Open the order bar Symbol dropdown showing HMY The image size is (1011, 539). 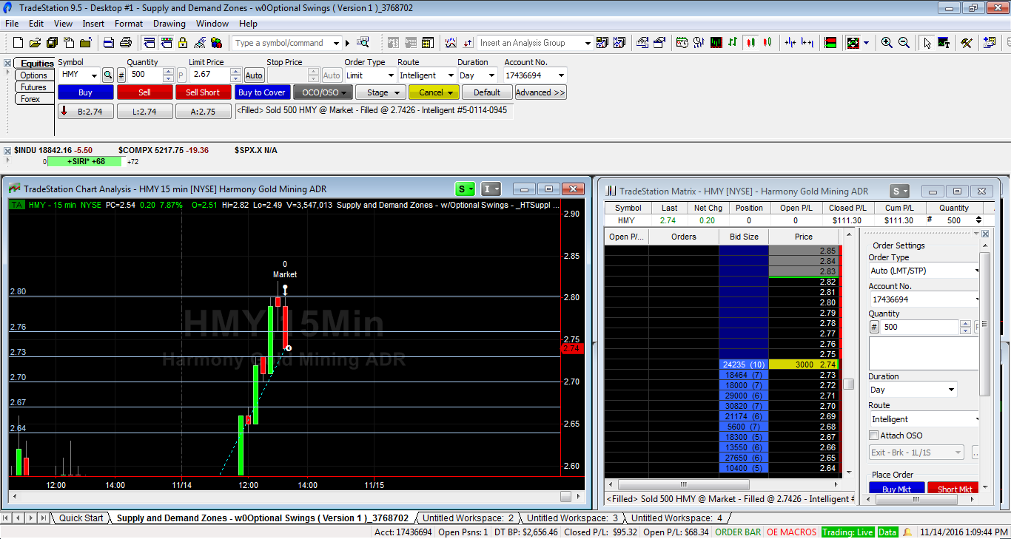[x=94, y=75]
